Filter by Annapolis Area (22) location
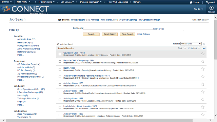Image resolution: width=217 pixels, height=122 pixels. coord(26,39)
